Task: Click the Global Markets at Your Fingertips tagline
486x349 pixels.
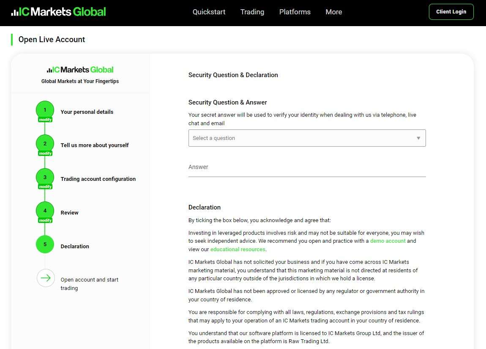Action: click(80, 81)
